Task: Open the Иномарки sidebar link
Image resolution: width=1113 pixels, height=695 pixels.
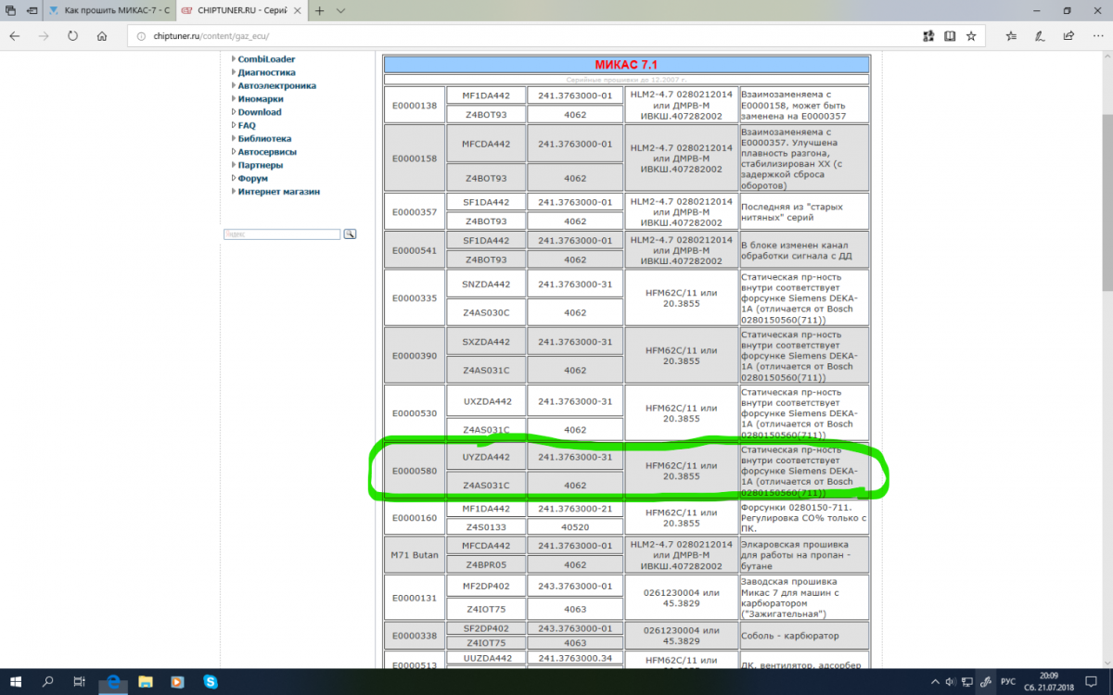Action: tap(261, 98)
